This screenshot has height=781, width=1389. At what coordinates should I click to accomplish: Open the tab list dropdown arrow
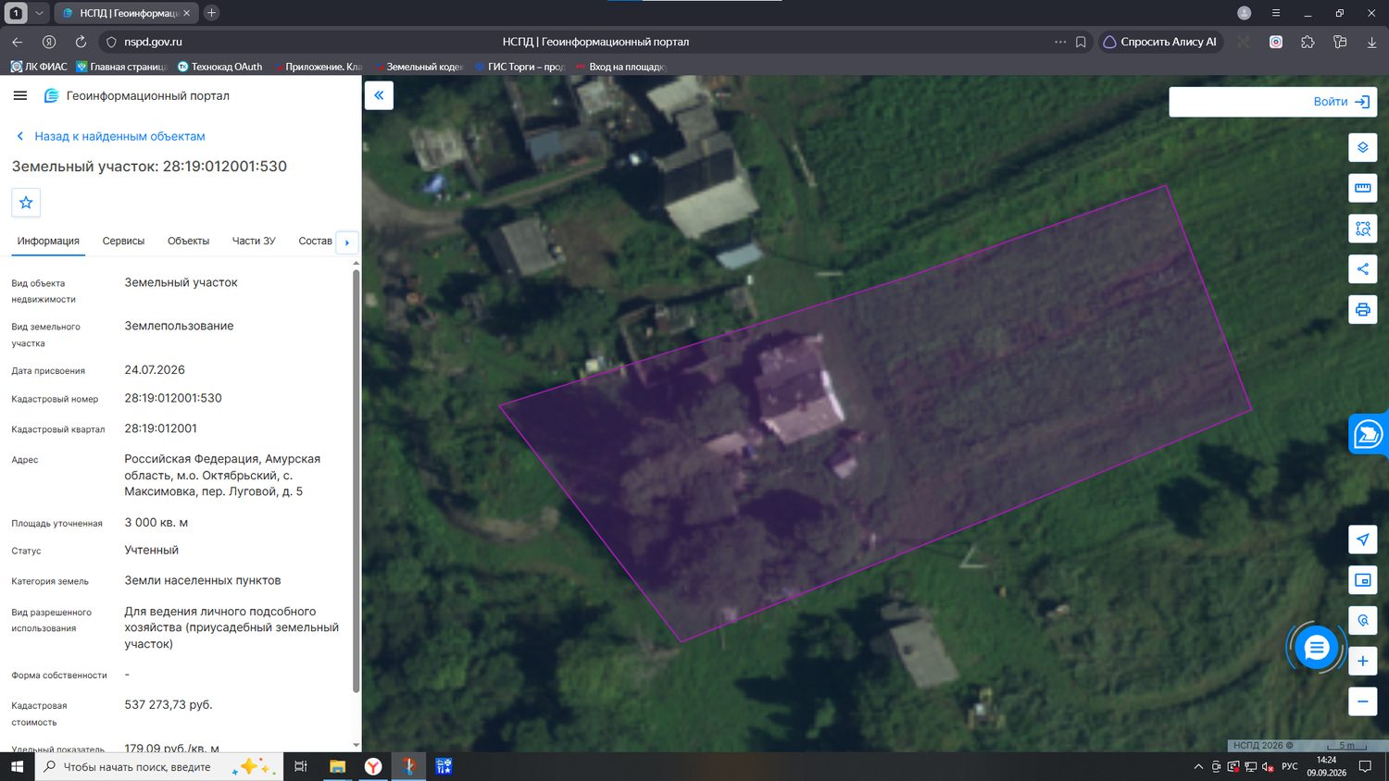point(39,13)
